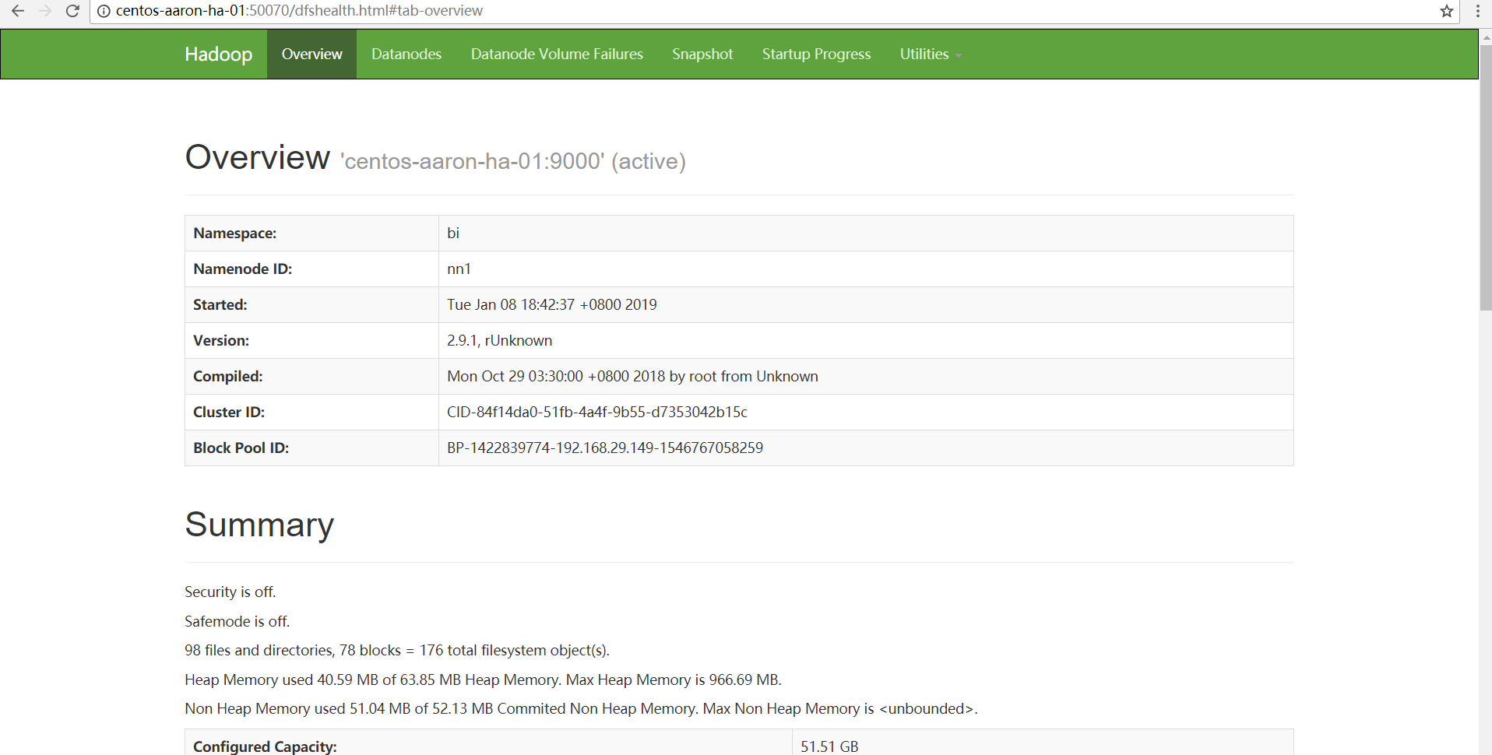Image resolution: width=1492 pixels, height=755 pixels.
Task: Click the Hadoop brand link
Action: [218, 54]
